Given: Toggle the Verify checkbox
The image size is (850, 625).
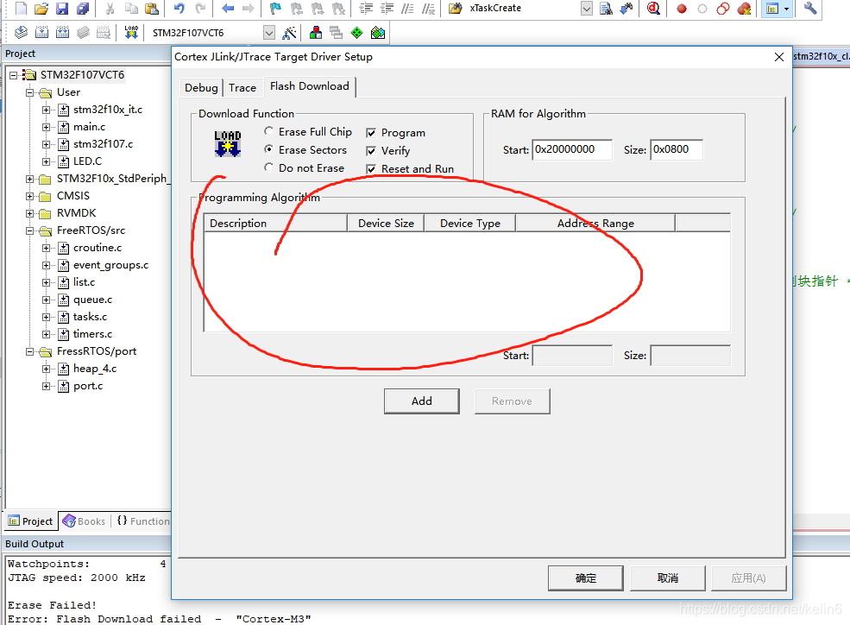Looking at the screenshot, I should point(371,151).
